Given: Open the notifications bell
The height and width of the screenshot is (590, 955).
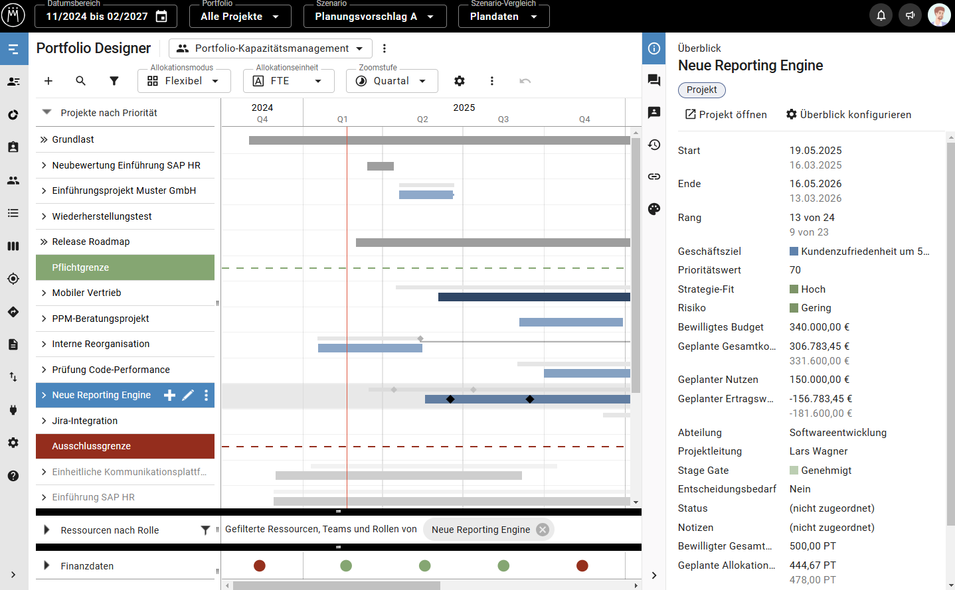Looking at the screenshot, I should 881,15.
